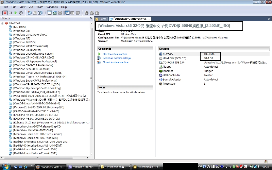Click the green play icon beside Start this virtual machine
The width and height of the screenshot is (272, 170).
point(99,54)
